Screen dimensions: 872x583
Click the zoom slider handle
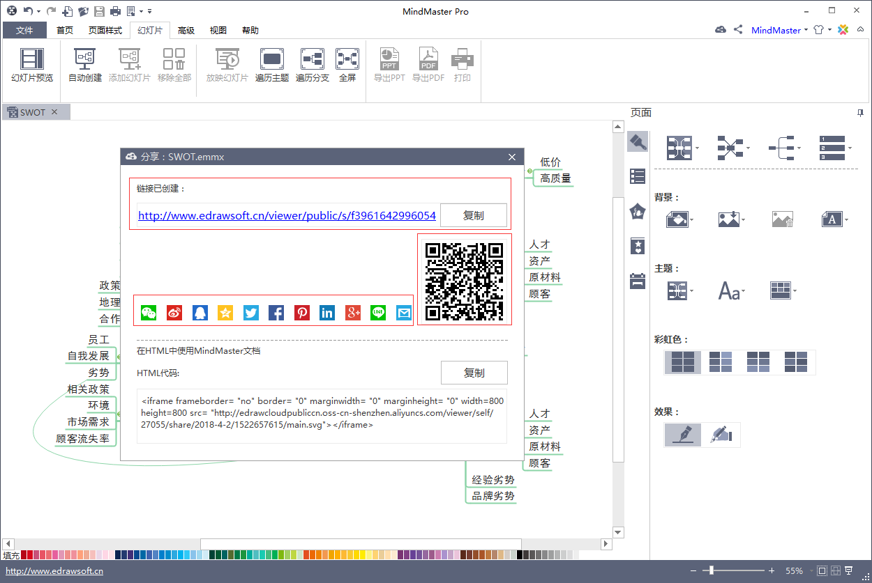pos(711,570)
